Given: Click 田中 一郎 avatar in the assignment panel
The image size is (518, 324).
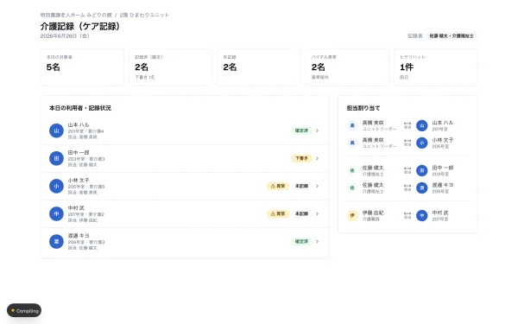Looking at the screenshot, I should [x=422, y=170].
